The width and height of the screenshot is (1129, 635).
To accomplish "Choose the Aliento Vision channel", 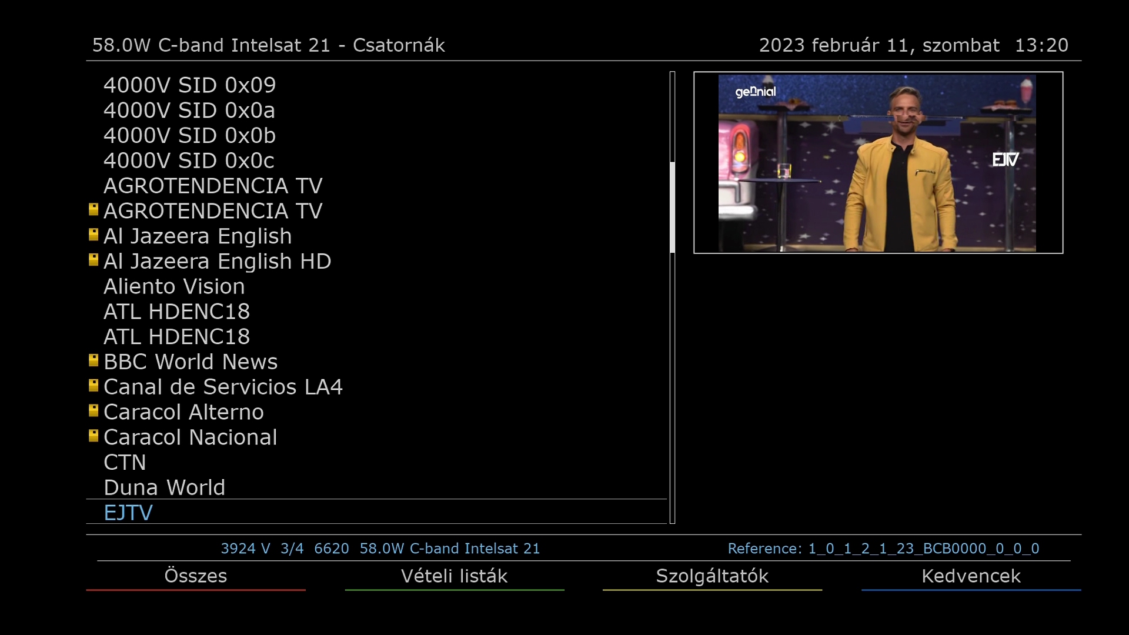I will (x=376, y=286).
